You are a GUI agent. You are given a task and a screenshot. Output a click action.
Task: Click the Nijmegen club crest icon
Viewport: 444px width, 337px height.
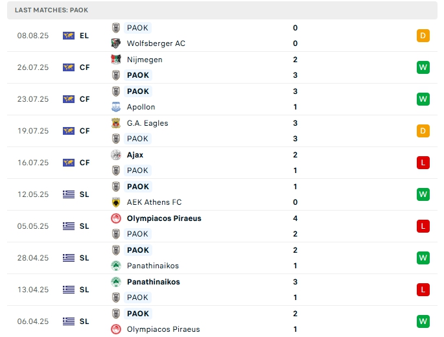pos(116,60)
